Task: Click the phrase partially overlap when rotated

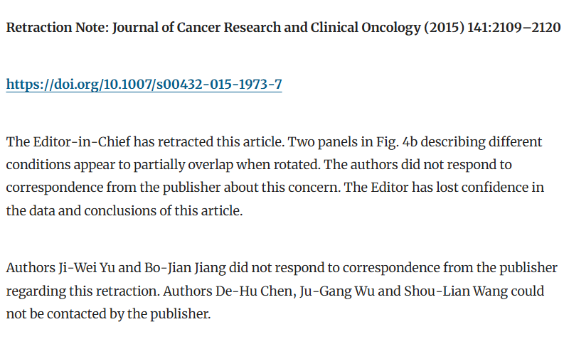Action: (227, 165)
